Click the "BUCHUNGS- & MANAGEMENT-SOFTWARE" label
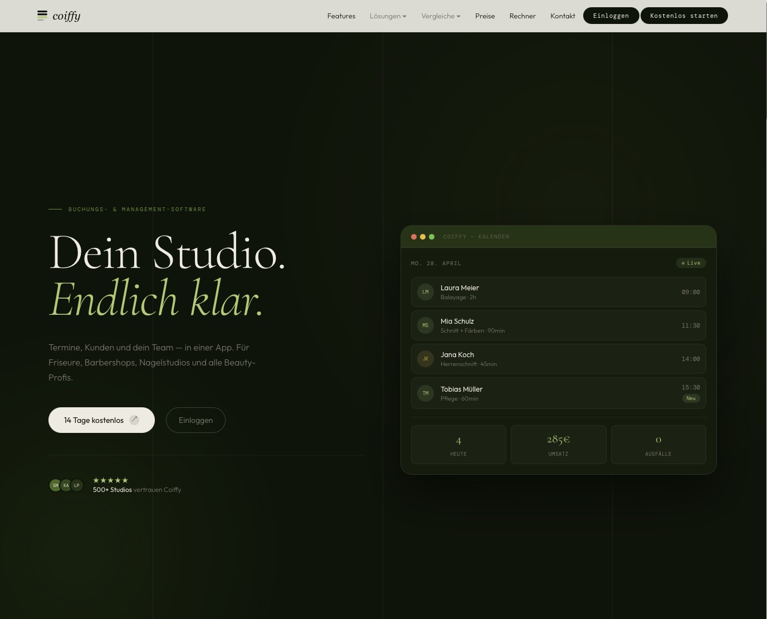This screenshot has width=767, height=619. (x=137, y=209)
